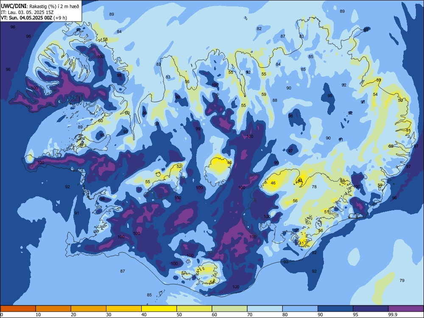Click the bright yellow 40–50 legend swatch
424x318 pixels.
[x=159, y=309]
